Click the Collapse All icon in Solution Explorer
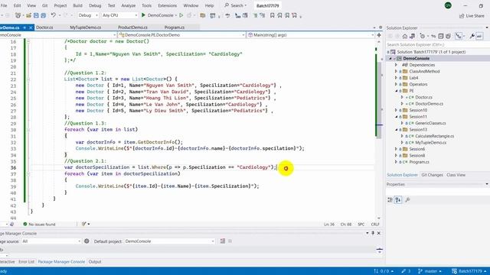The width and height of the screenshot is (490, 275). coord(441,36)
